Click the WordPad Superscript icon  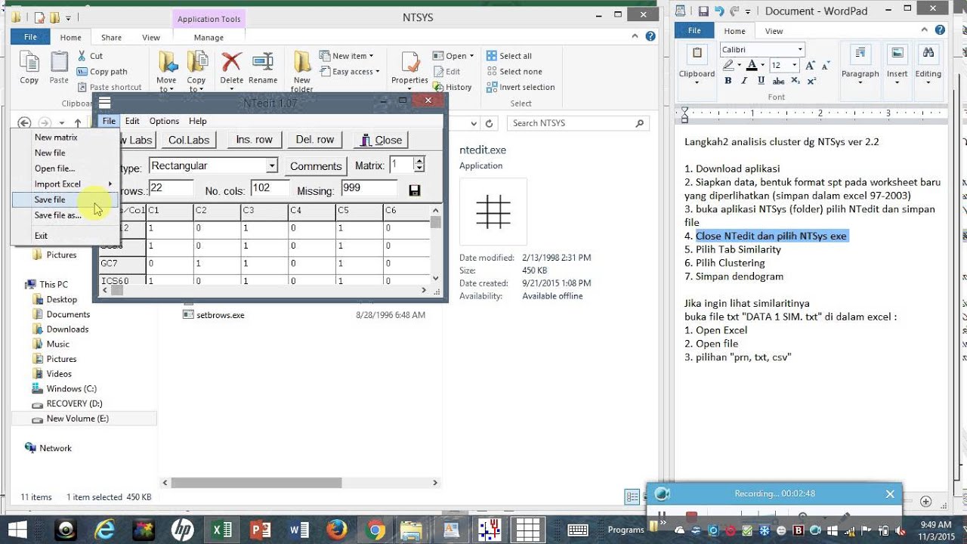click(811, 81)
